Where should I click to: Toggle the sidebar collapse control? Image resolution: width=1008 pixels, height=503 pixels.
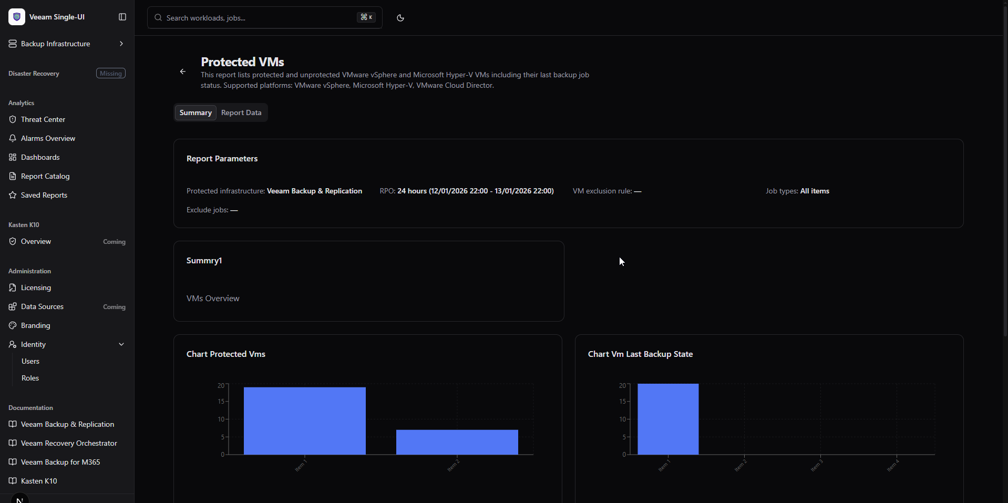122,17
